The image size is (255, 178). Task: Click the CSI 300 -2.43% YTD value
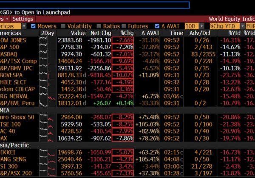click(x=232, y=166)
